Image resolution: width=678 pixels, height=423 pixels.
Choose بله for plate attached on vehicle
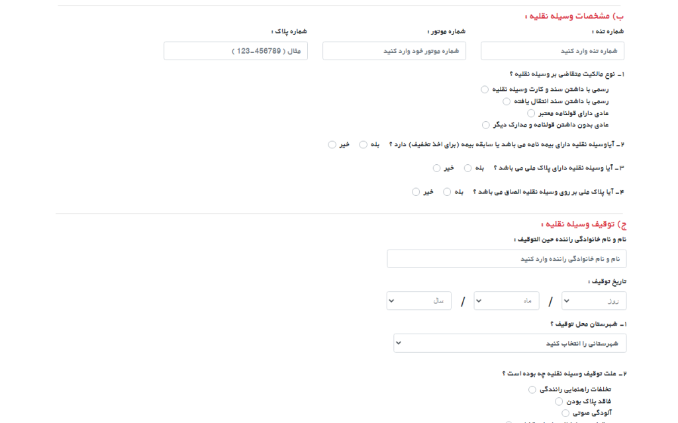pyautogui.click(x=447, y=191)
